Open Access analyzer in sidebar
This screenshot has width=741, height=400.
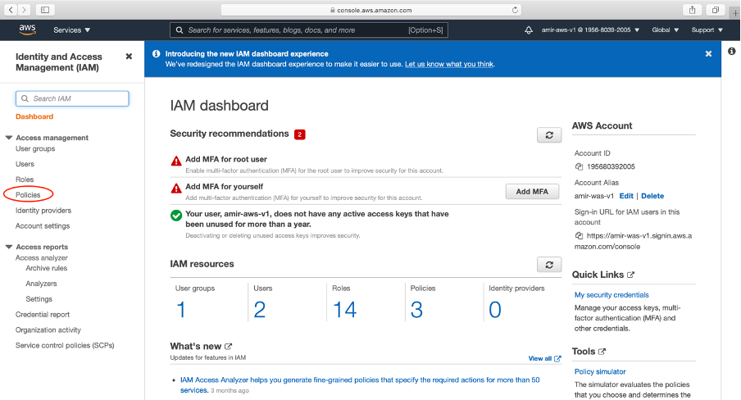pyautogui.click(x=42, y=257)
